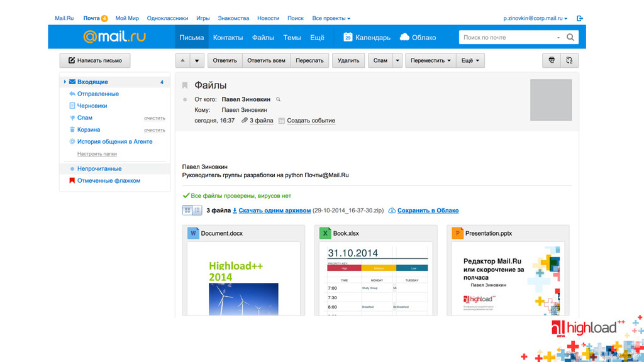Click the download arrow icon before Скачать одним архивом
Screen dimensions: 644x362
[x=235, y=211]
